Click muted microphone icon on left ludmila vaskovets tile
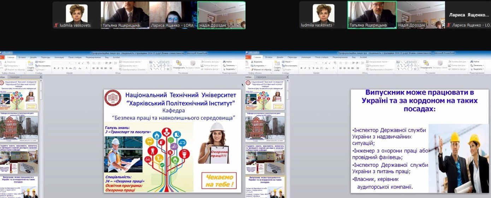The image size is (491, 198). point(56,25)
